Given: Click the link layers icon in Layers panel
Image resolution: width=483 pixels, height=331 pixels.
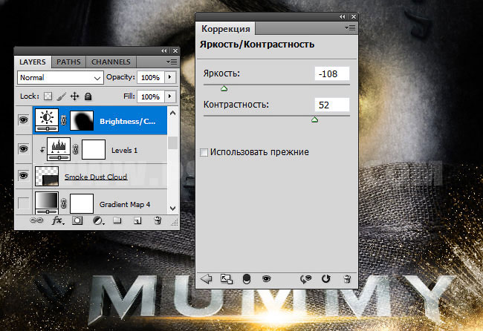Looking at the screenshot, I should click(36, 220).
